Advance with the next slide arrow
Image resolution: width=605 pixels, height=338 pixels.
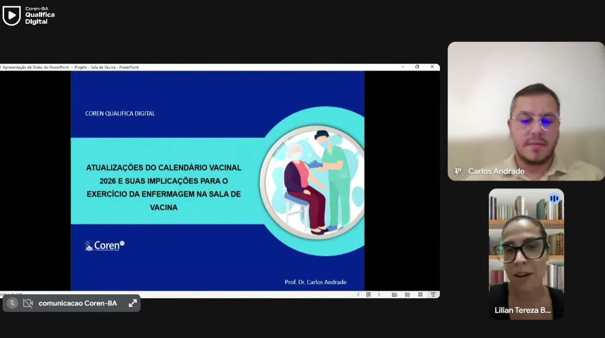379,294
